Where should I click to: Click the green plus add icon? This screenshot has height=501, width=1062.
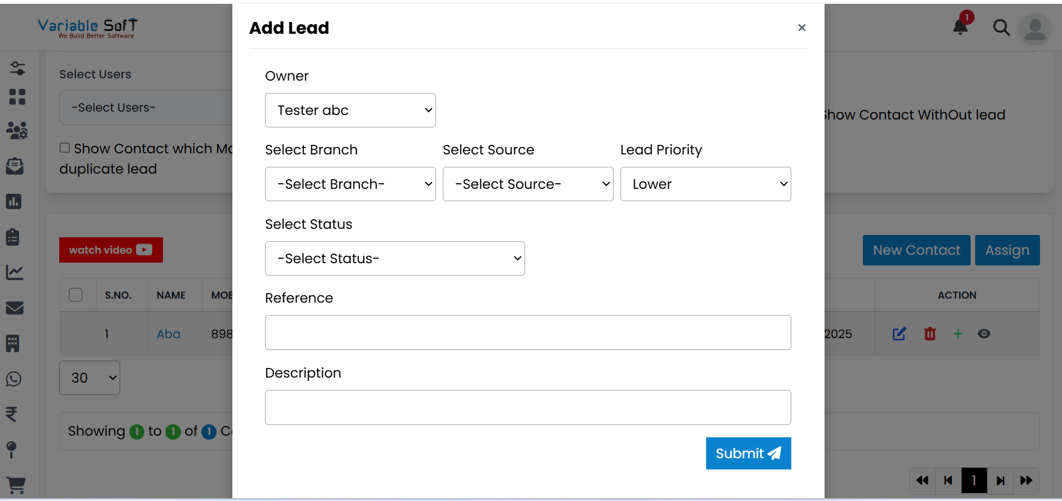(x=958, y=334)
